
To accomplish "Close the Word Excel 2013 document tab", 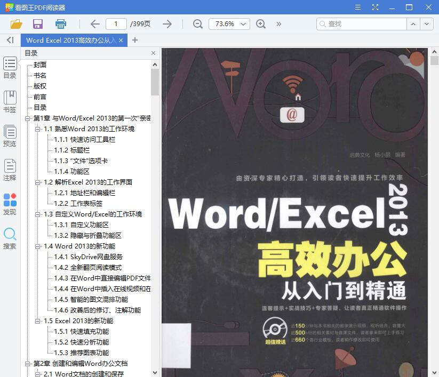I will tap(121, 41).
